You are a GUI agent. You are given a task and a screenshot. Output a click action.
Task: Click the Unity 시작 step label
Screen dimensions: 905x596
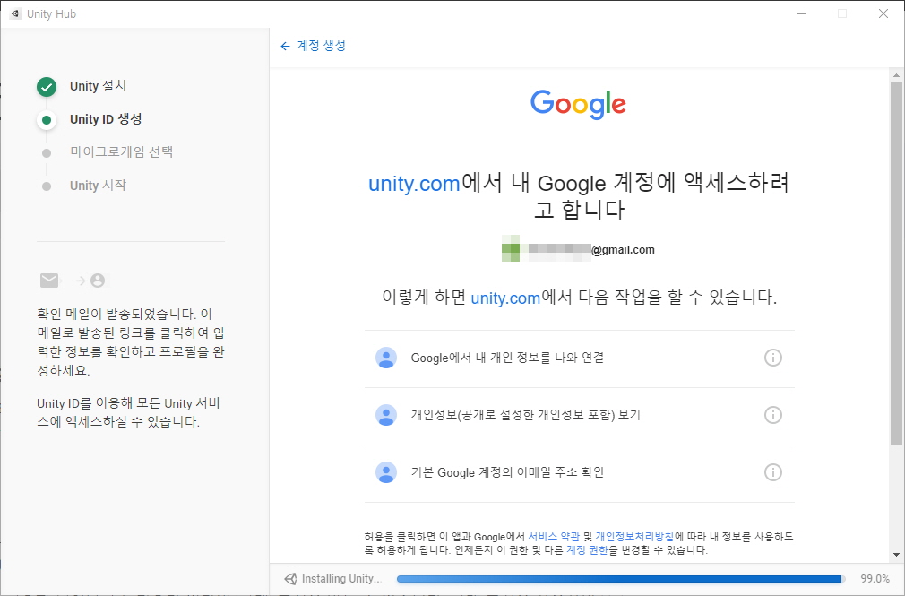(98, 186)
